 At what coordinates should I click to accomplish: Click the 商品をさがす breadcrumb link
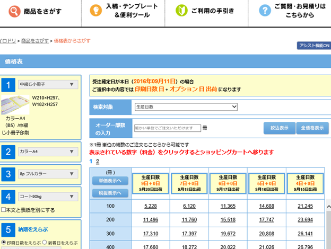tap(36, 41)
